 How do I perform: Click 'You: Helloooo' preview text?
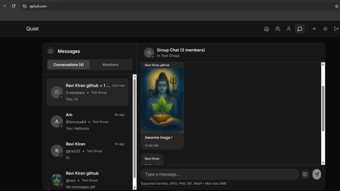point(78,128)
